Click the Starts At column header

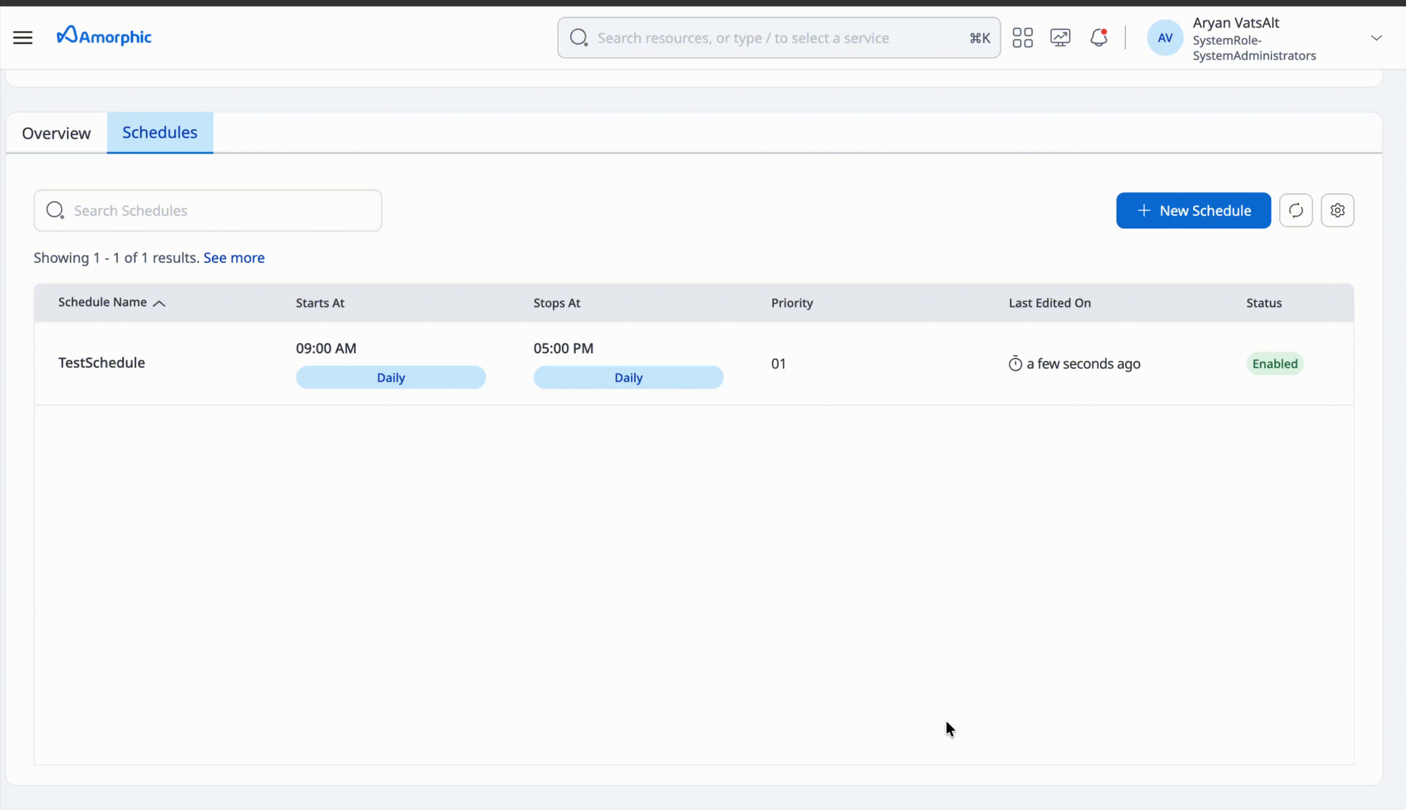320,303
